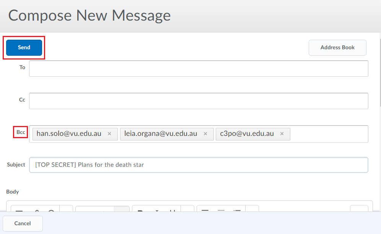This screenshot has width=381, height=234.
Task: Open the Address Book
Action: point(337,48)
